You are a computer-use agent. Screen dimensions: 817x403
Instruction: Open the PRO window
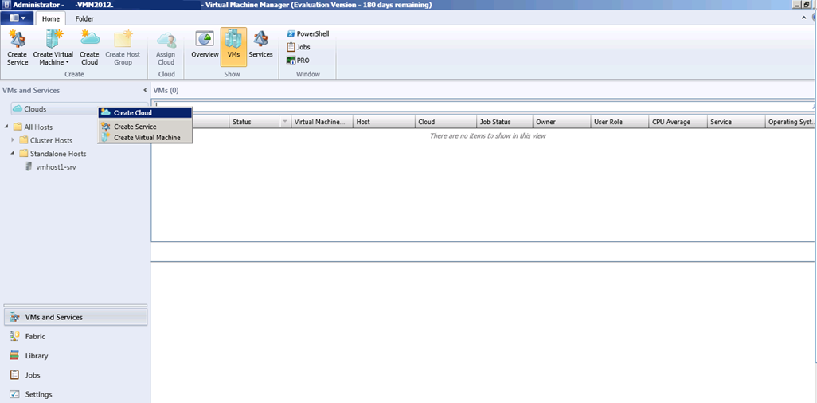click(x=298, y=60)
